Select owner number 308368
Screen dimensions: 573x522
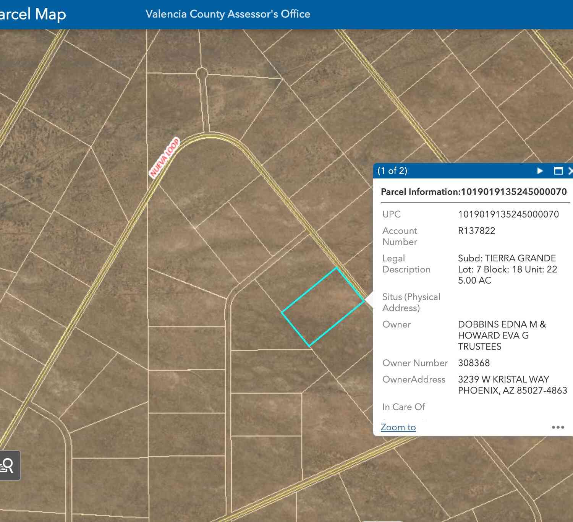pos(474,363)
